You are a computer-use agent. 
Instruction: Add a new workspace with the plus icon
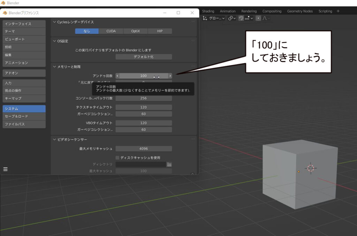tap(338, 11)
